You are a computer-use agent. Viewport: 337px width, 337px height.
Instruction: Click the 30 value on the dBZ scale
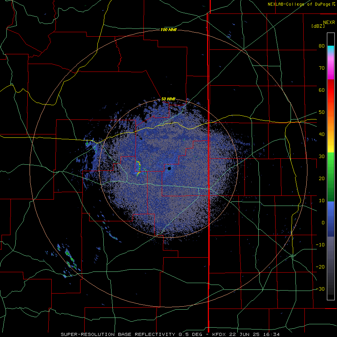tap(322, 157)
